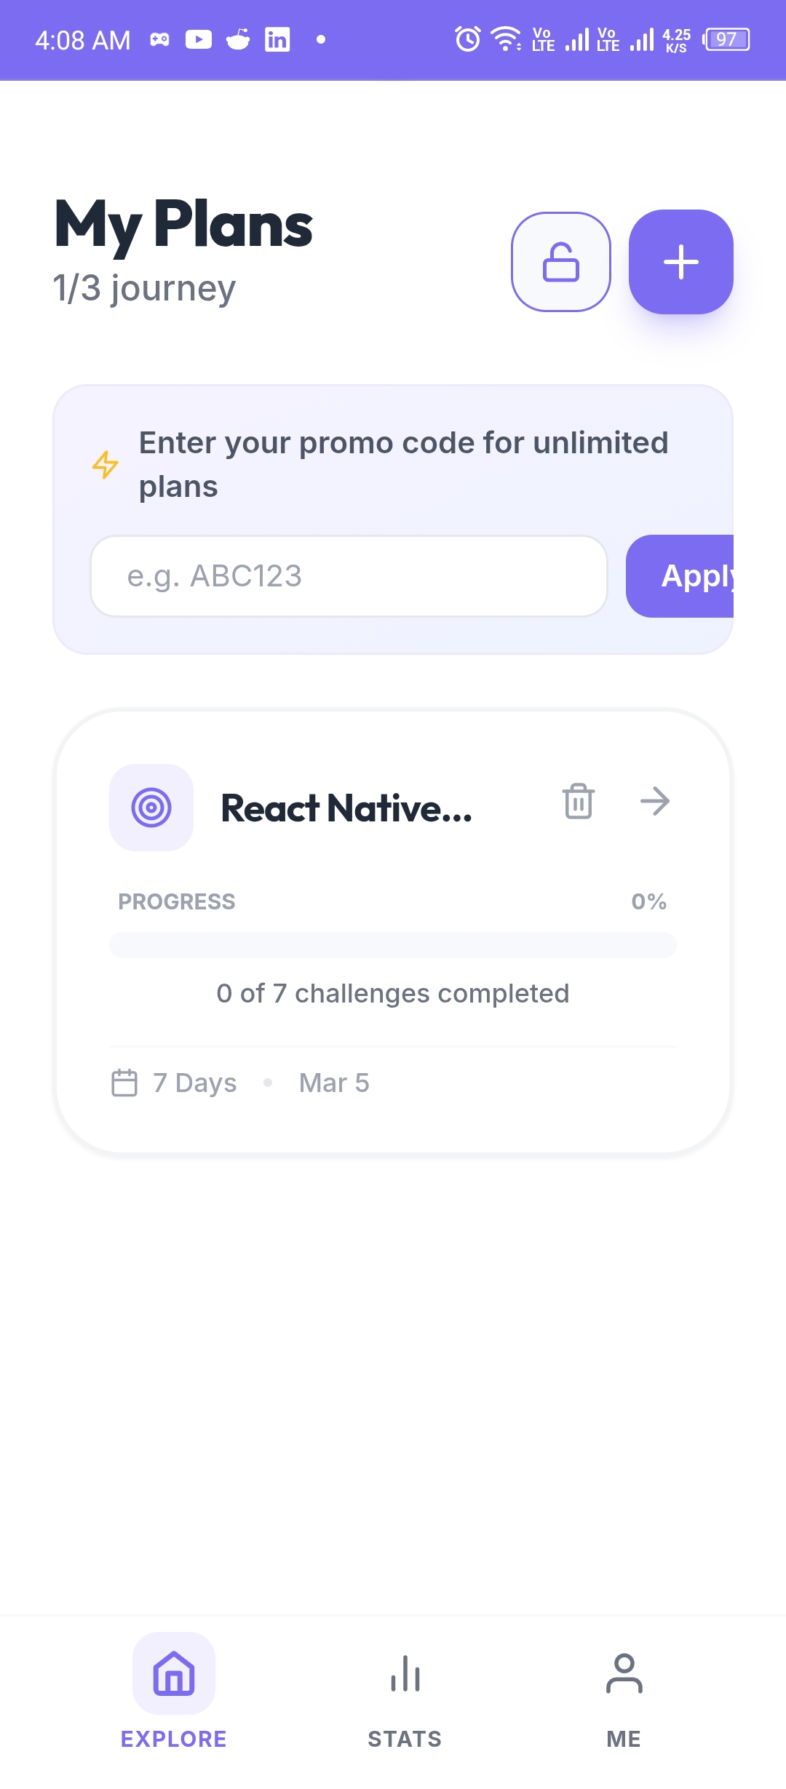Tap the YouTube notification icon in status bar

(199, 39)
